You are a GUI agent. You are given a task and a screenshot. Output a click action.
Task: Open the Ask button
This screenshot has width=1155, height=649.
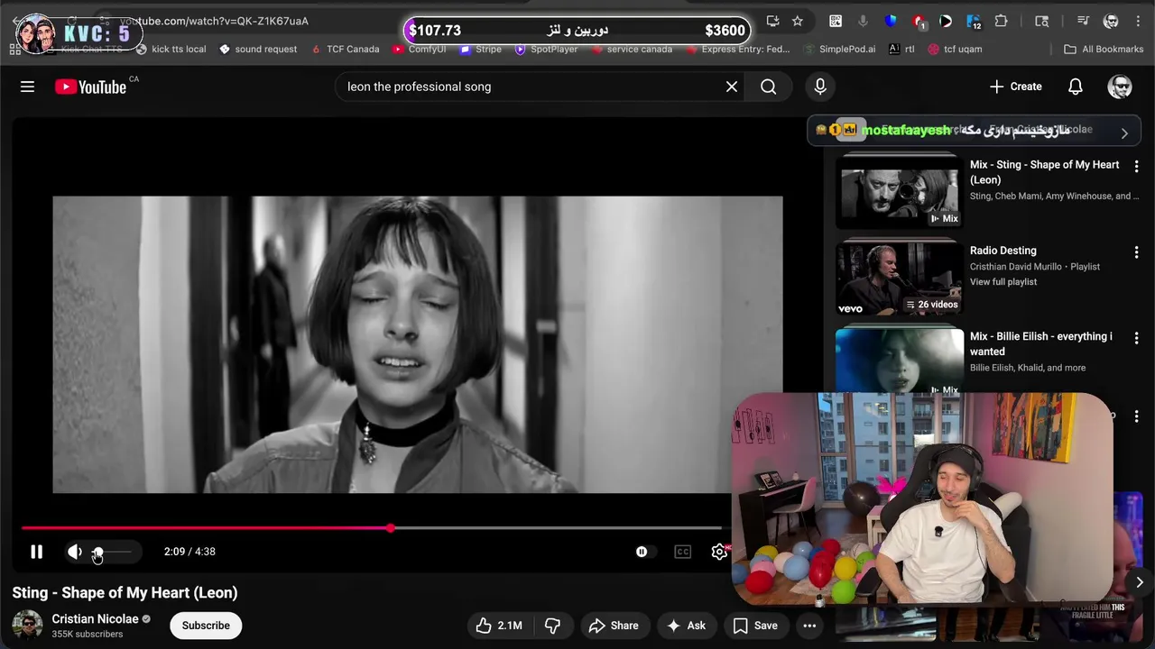pyautogui.click(x=686, y=626)
